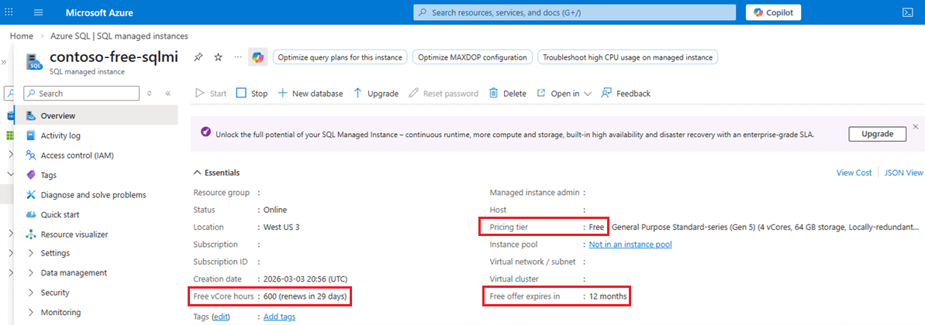Click Feedback in the toolbar
925x325 pixels.
626,94
